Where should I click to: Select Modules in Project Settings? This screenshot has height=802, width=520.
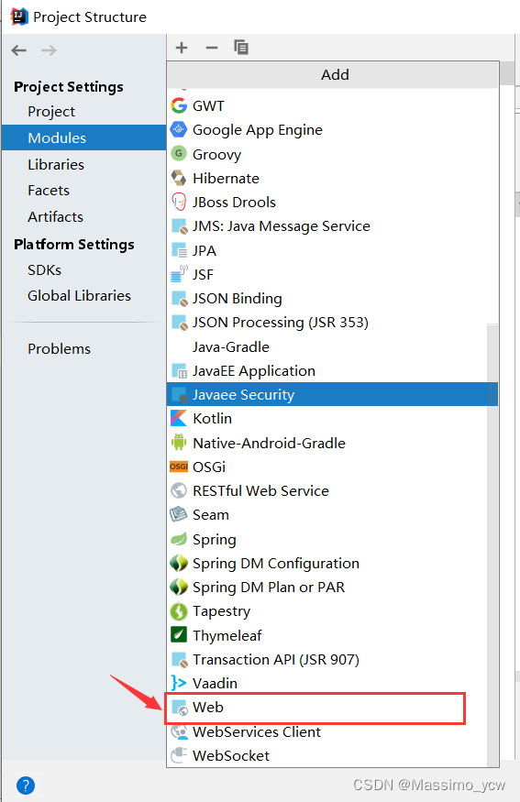84,137
